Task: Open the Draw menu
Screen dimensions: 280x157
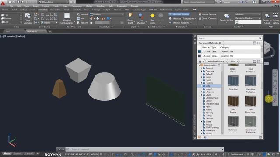Action: coord(65,6)
